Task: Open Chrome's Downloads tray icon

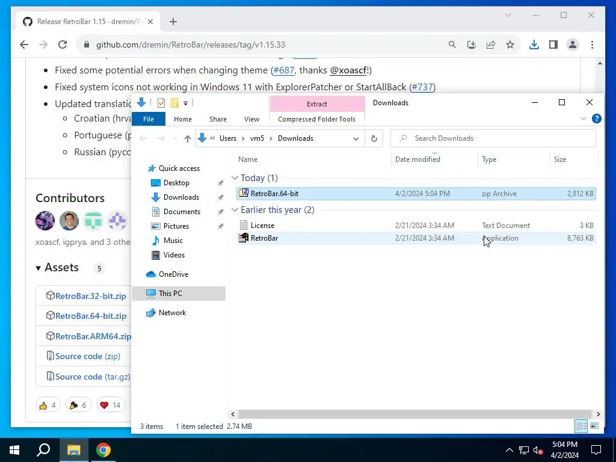Action: 534,45
